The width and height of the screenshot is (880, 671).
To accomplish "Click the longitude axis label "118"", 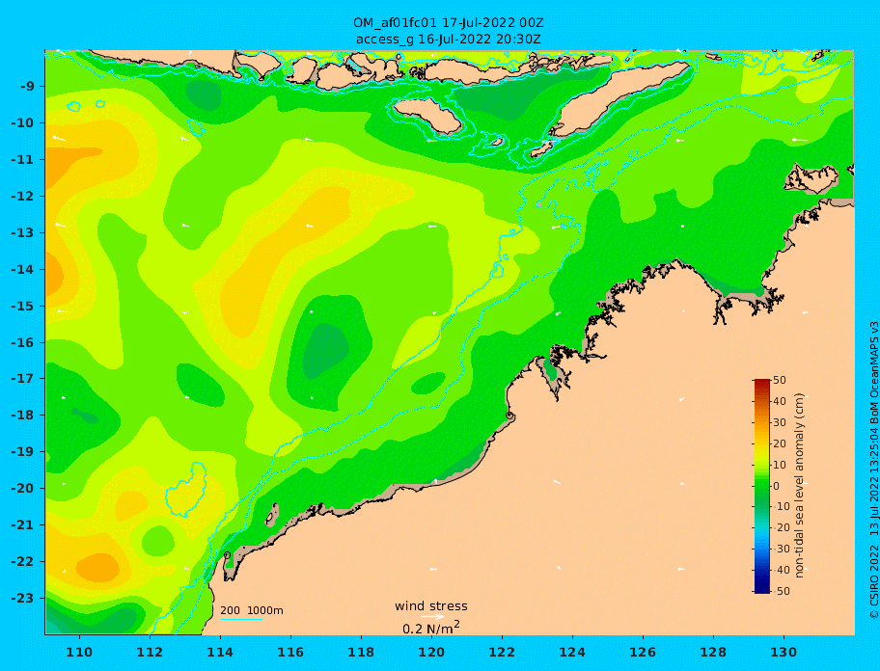I will pyautogui.click(x=361, y=652).
